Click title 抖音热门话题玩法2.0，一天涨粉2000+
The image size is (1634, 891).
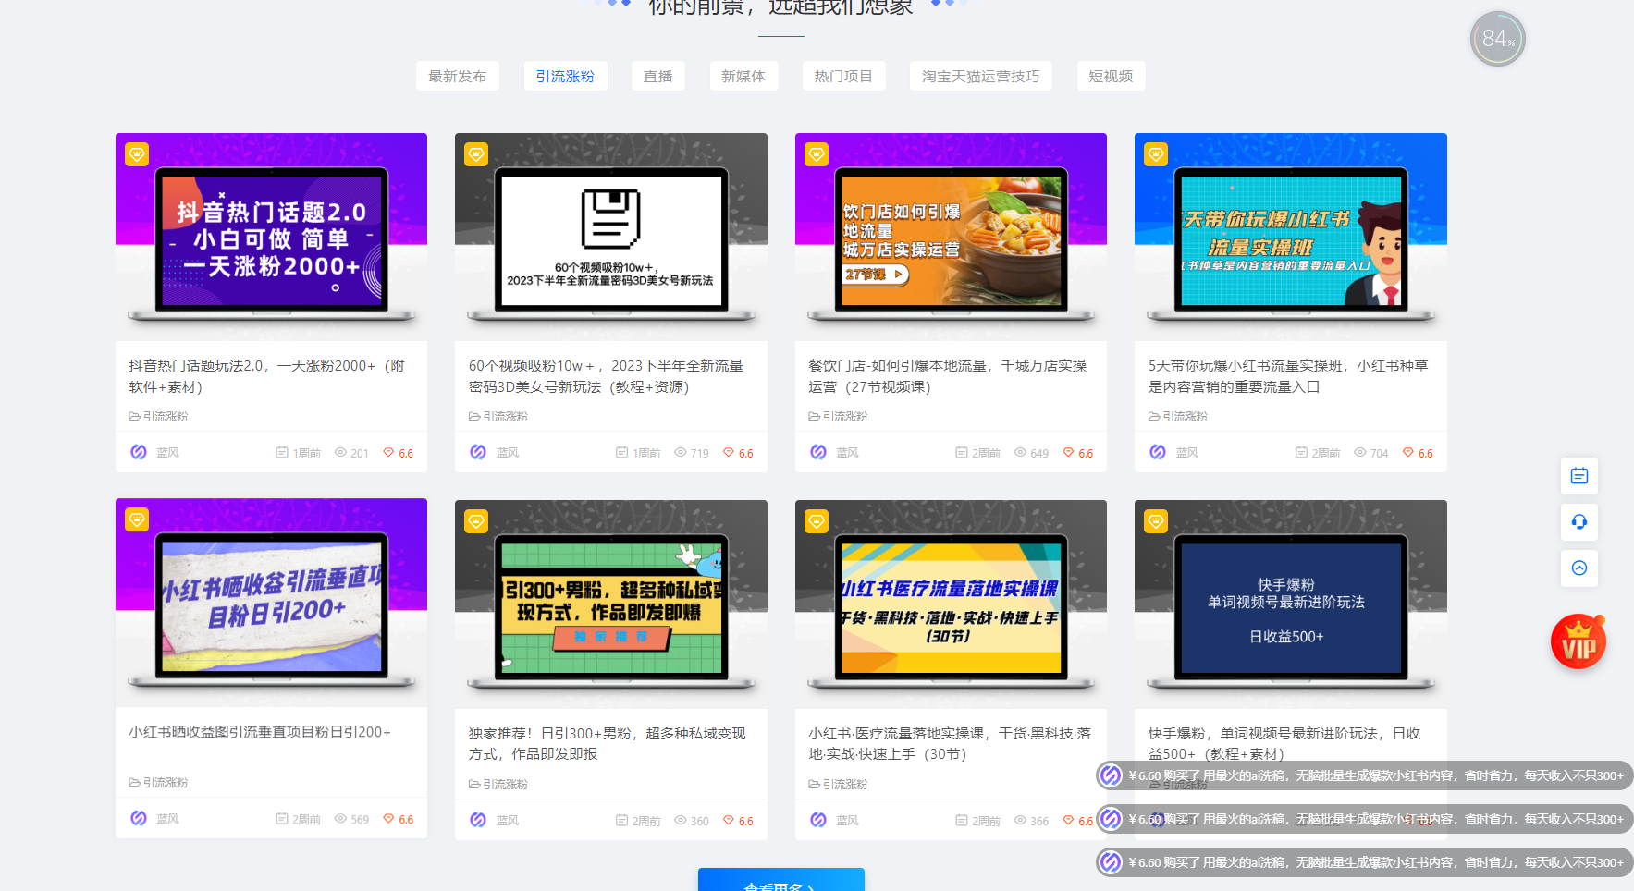click(267, 376)
